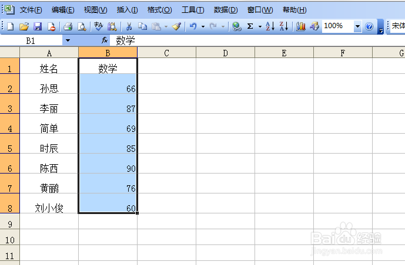Click cell containing 姓名
Image resolution: width=405 pixels, height=265 pixels.
[49, 66]
